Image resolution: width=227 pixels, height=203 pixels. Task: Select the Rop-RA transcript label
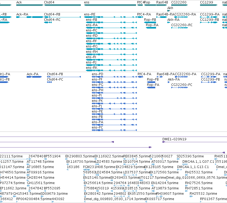point(152,25)
